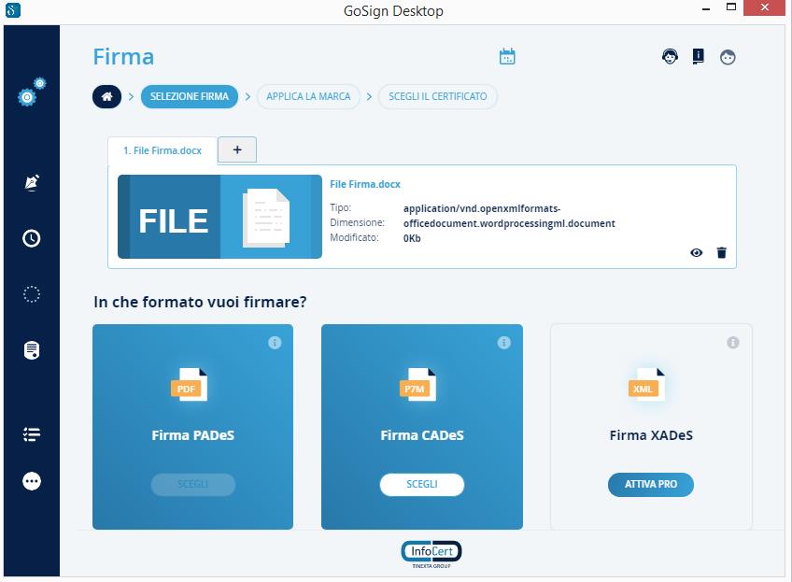Open the sign document pen icon in sidebar

pyautogui.click(x=32, y=181)
